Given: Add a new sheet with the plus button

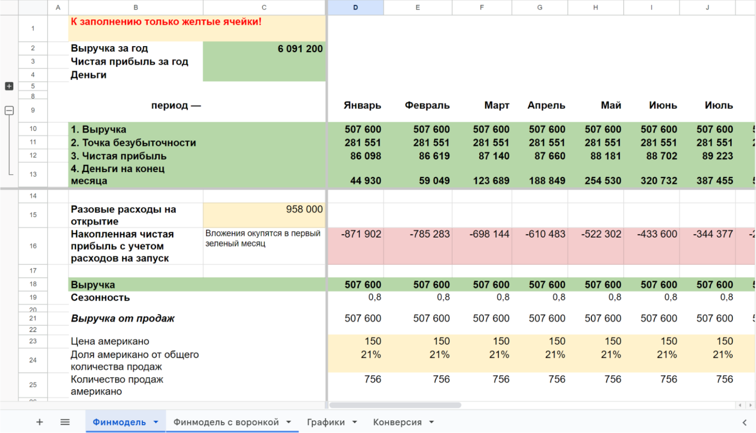Looking at the screenshot, I should coord(39,422).
